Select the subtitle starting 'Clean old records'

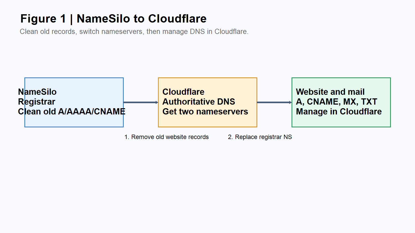pyautogui.click(x=134, y=32)
